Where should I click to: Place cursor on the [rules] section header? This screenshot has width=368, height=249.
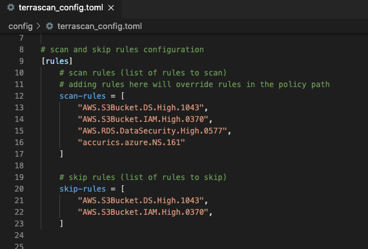coord(57,61)
